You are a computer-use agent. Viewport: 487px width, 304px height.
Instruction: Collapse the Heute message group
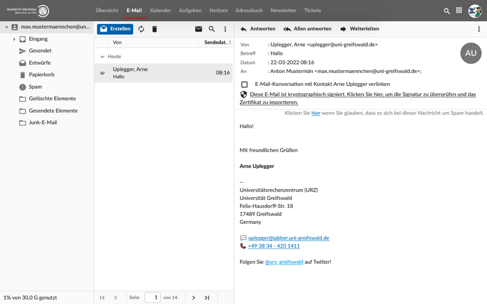(x=102, y=57)
